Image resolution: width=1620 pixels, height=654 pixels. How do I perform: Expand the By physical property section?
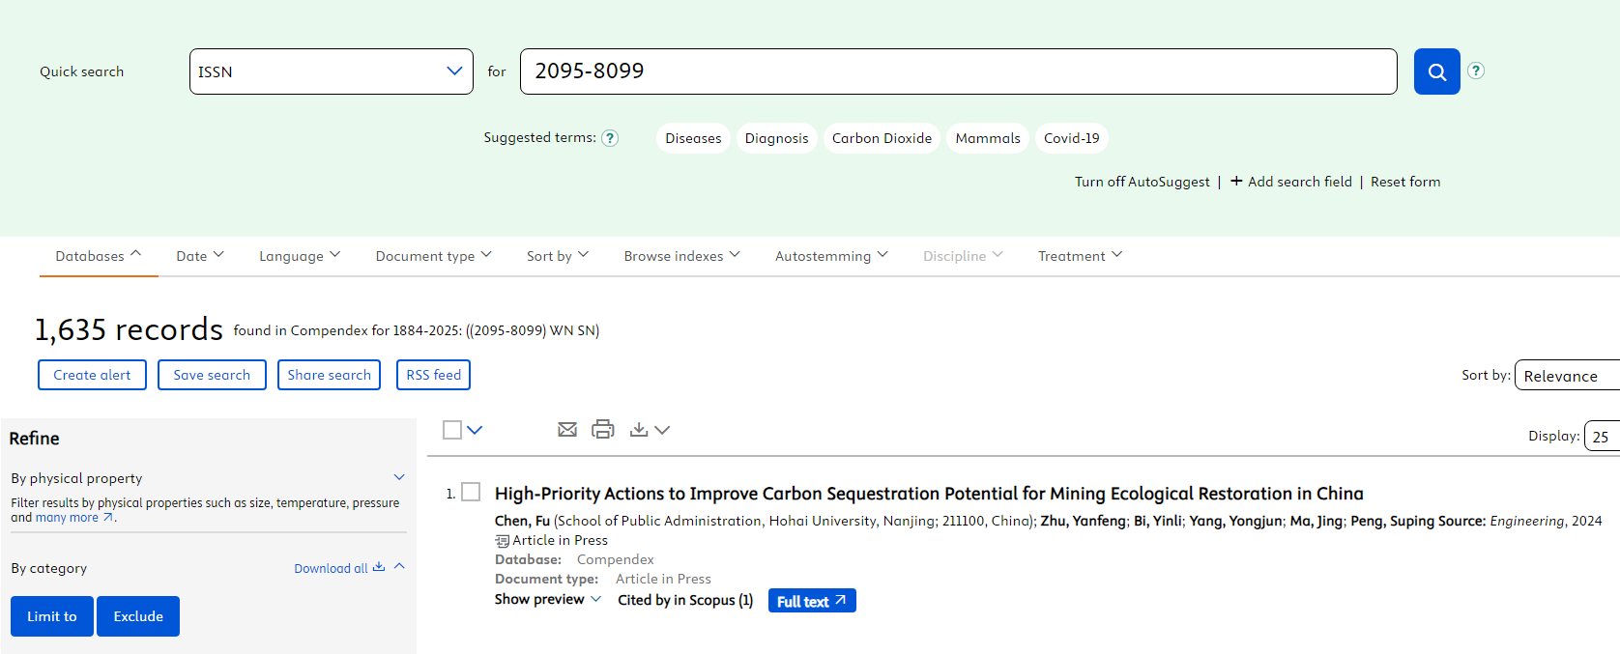[x=399, y=478]
